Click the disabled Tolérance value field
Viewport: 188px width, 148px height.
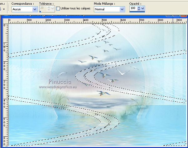point(43,8)
